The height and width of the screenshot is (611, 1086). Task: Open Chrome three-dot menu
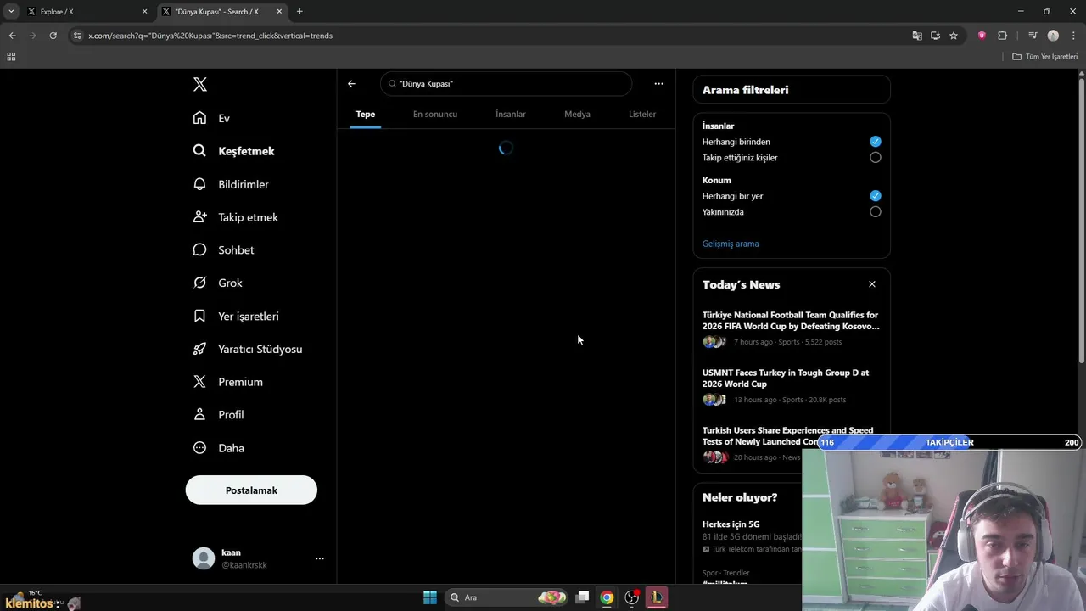point(1073,36)
